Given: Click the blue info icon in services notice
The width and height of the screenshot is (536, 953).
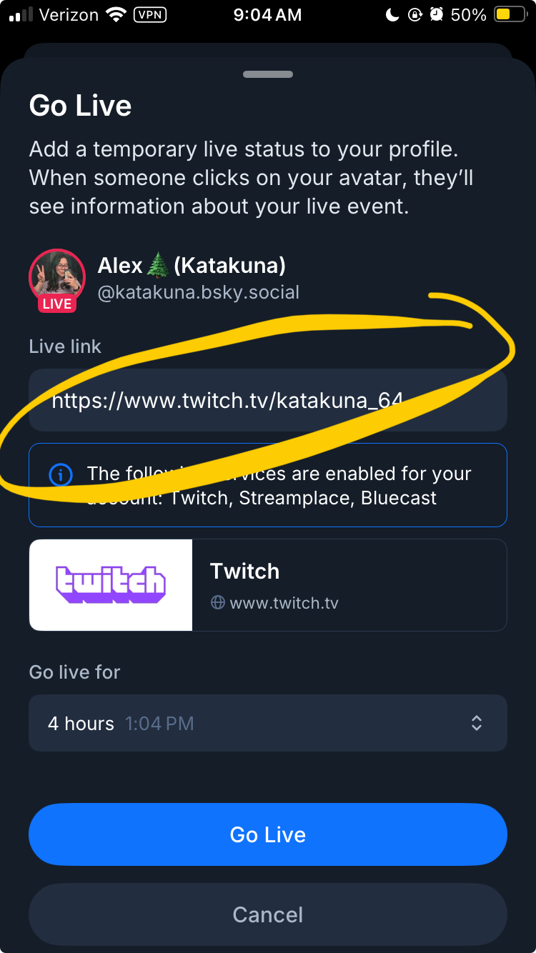Looking at the screenshot, I should pos(61,474).
